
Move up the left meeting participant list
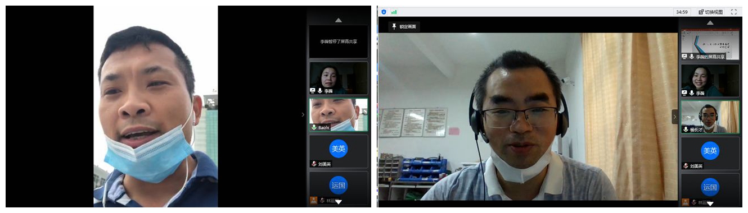[339, 20]
